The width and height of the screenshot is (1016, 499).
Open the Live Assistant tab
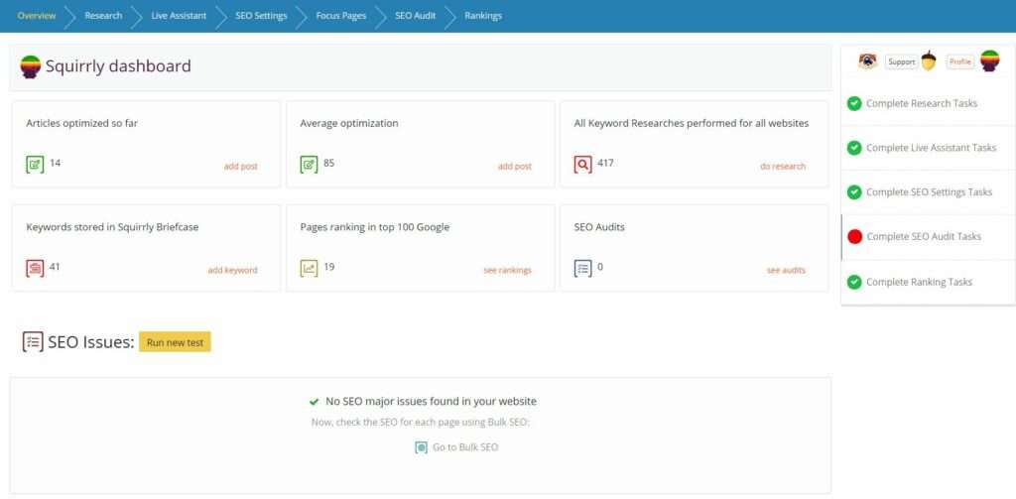tap(179, 16)
